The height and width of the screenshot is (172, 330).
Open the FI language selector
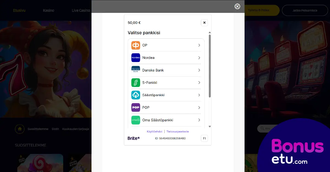204,138
